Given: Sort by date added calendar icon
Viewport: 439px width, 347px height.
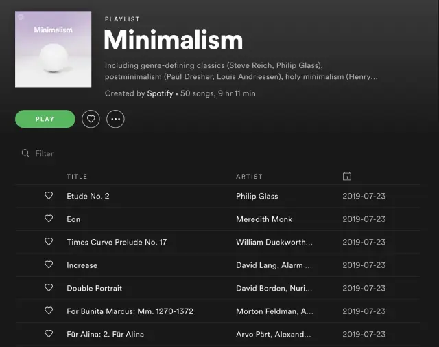Looking at the screenshot, I should tap(347, 177).
